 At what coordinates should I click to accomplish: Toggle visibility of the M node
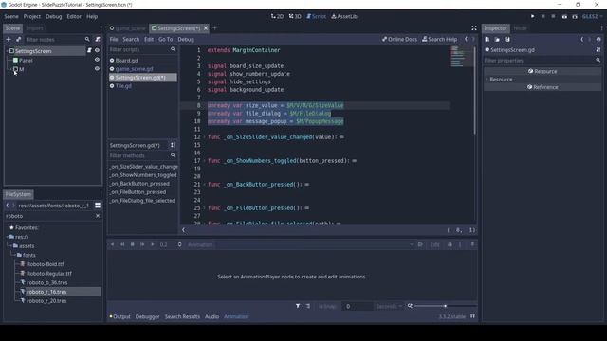pos(97,68)
